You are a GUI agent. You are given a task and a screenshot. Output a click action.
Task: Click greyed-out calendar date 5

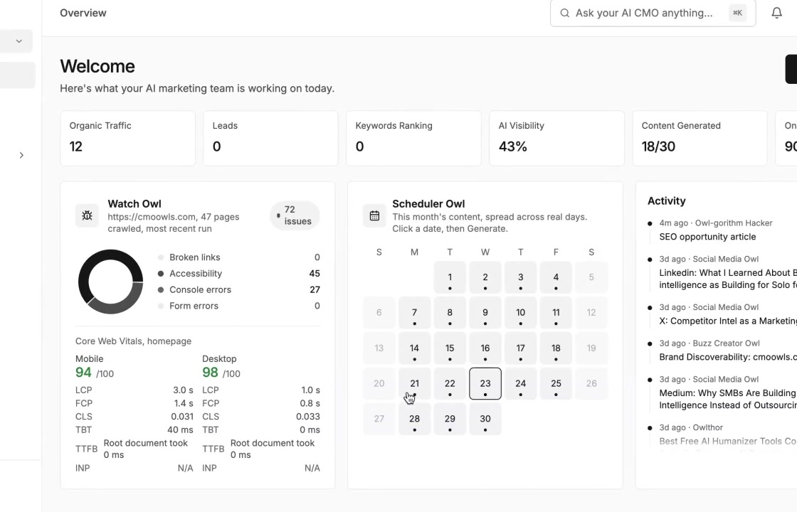click(x=591, y=277)
